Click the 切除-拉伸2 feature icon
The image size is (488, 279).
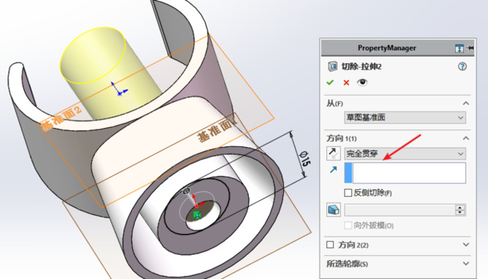(x=333, y=66)
